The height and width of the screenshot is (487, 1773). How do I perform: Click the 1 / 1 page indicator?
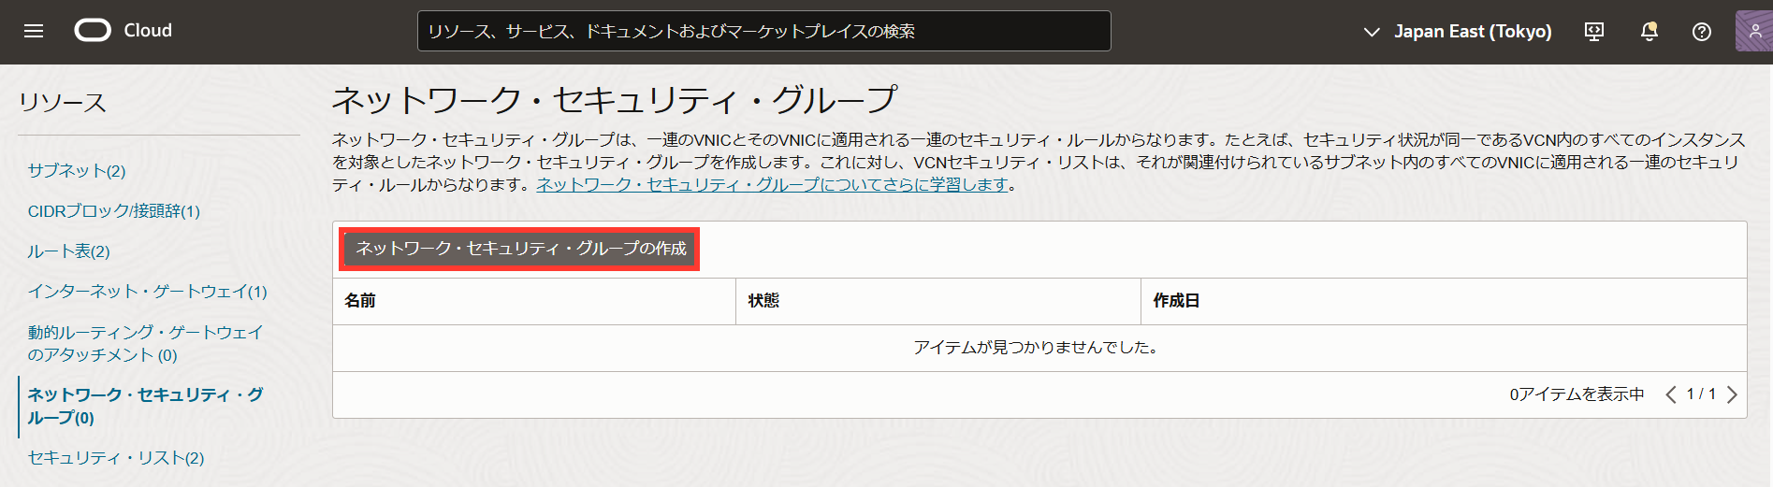pyautogui.click(x=1701, y=394)
